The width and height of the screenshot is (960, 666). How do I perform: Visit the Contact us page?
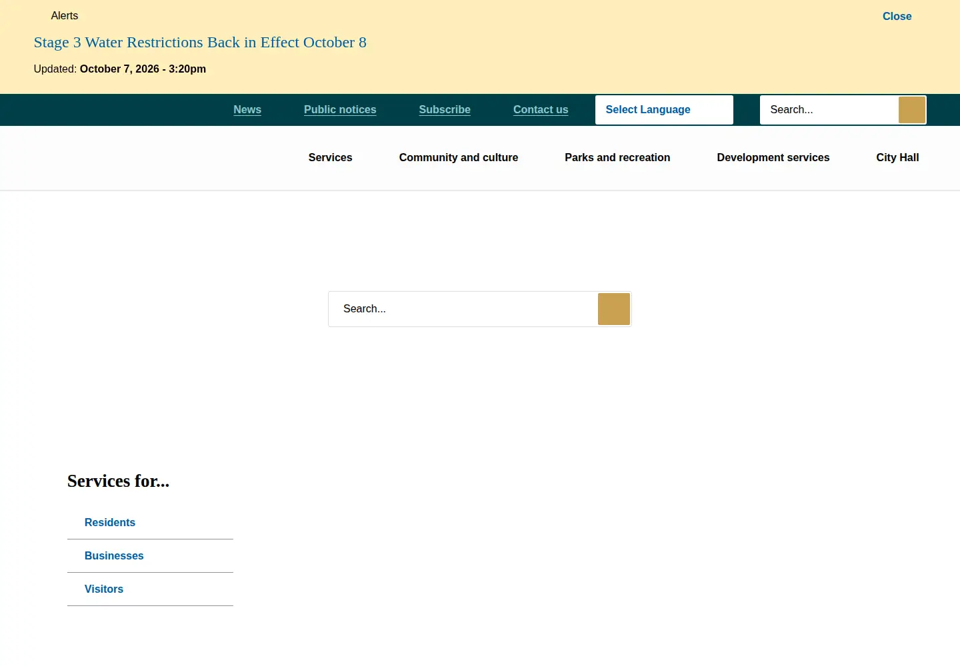pos(541,110)
